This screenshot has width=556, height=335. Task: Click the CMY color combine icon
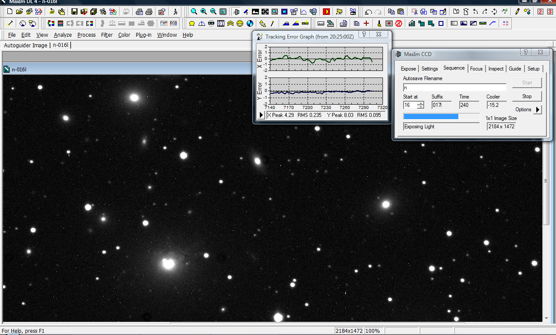[x=164, y=23]
